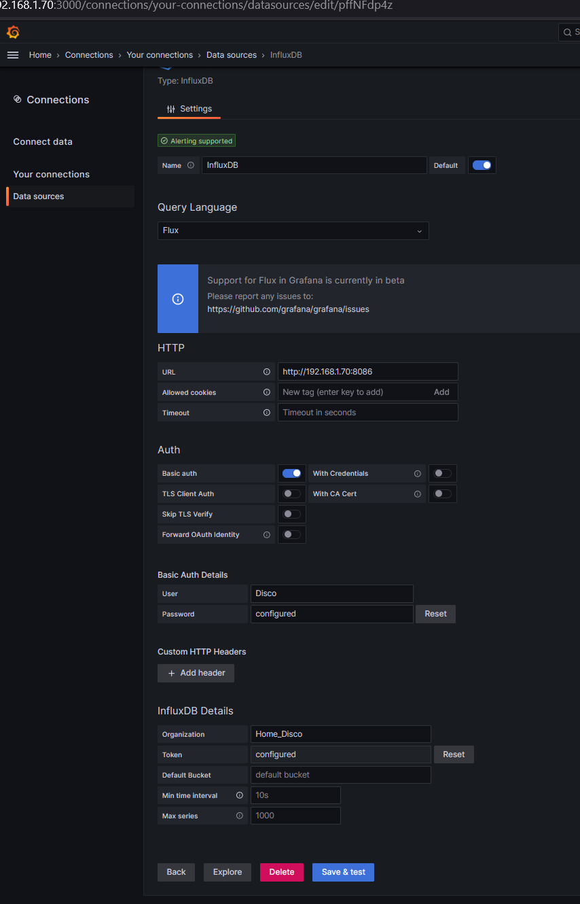Click the Grafana logo icon
580x904 pixels.
13,32
